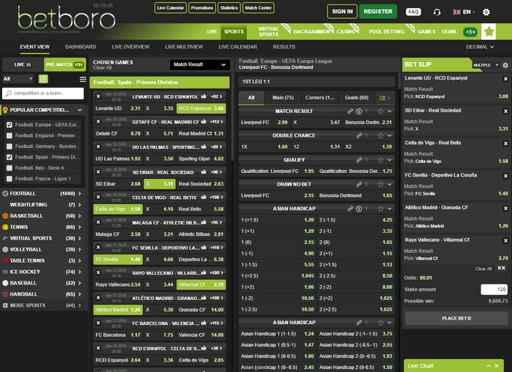
Task: Expand the FOOTBALL sport category
Action: (x=43, y=193)
